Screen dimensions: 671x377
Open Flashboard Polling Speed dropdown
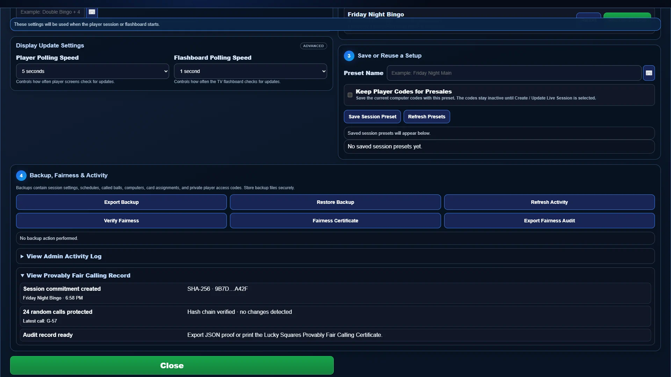pyautogui.click(x=250, y=71)
